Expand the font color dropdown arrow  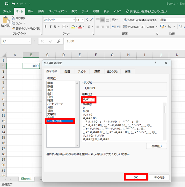[84, 27]
